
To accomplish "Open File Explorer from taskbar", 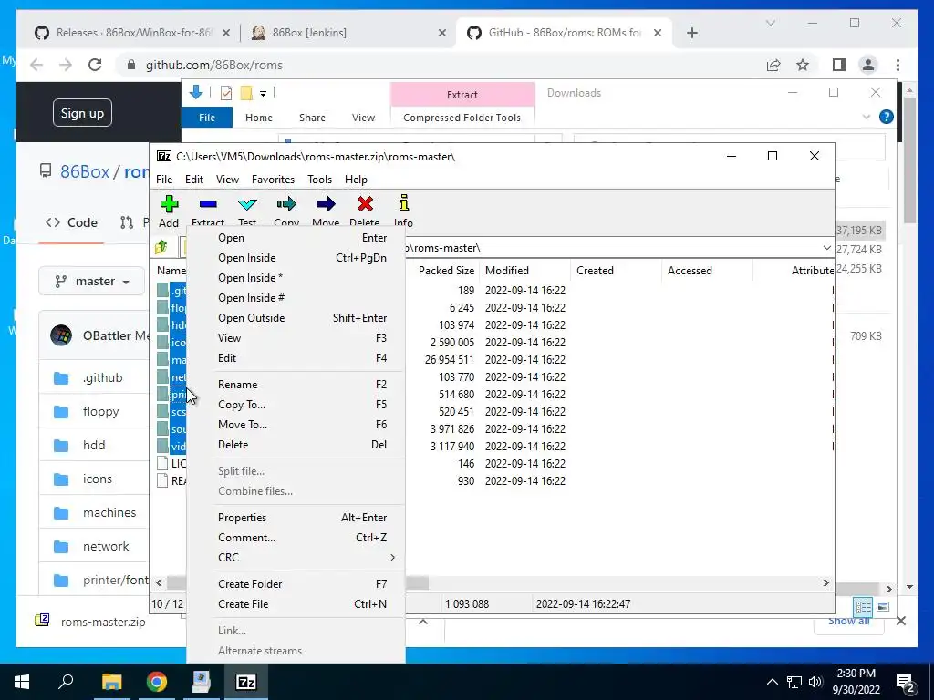I will tap(111, 682).
